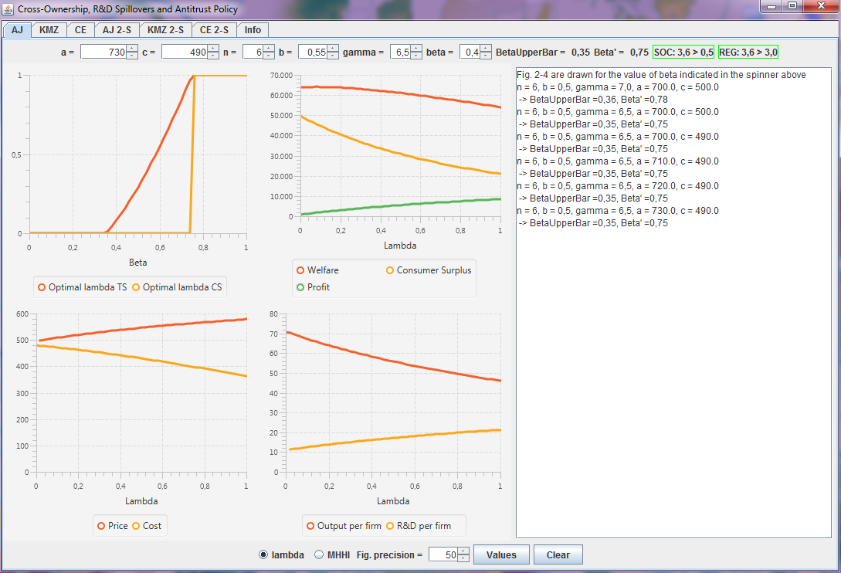The height and width of the screenshot is (573, 841).
Task: Click the R&D per firm legend marker
Action: click(390, 526)
